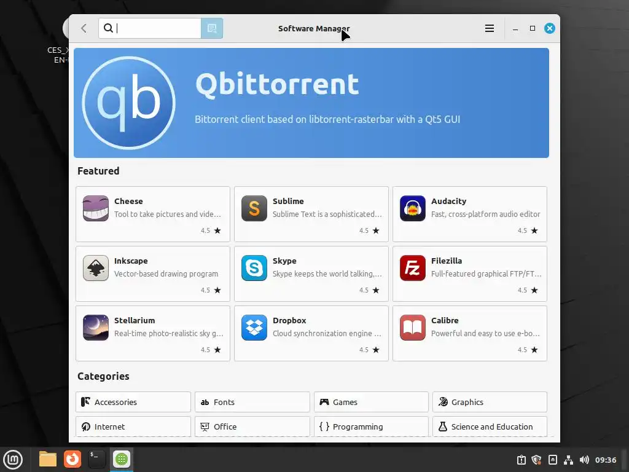Open the 09:36 clock calendar
This screenshot has height=472, width=629.
tap(605, 460)
